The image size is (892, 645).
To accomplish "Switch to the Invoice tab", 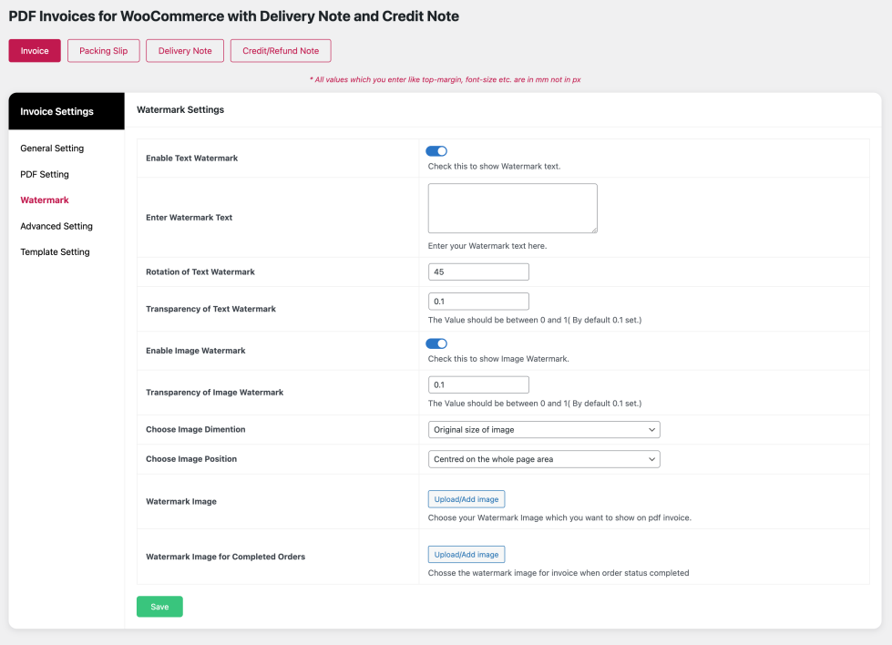I will tap(35, 51).
